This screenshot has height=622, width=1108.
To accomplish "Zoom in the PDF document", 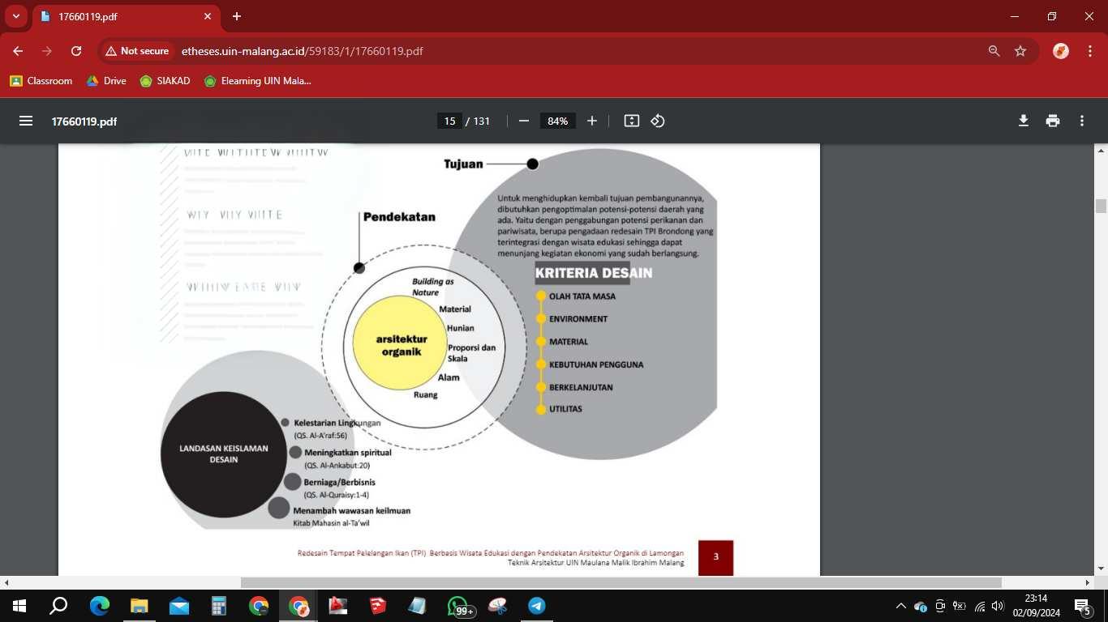I will [x=592, y=121].
